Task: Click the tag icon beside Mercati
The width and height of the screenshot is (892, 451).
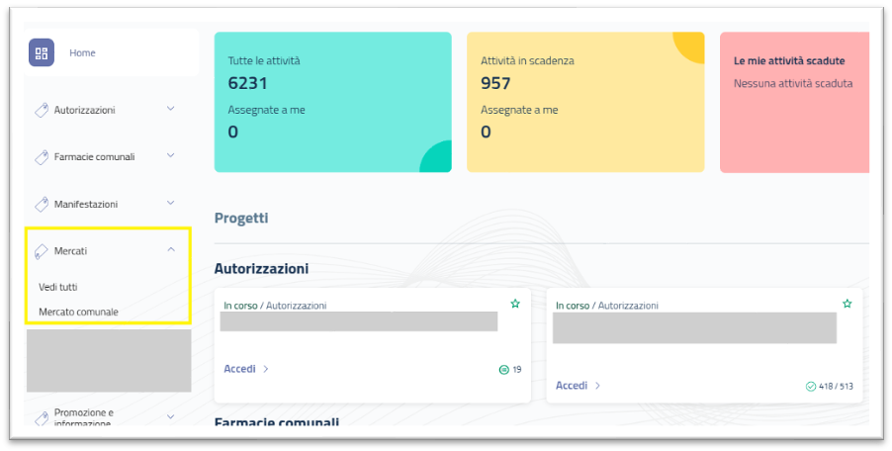Action: [42, 251]
